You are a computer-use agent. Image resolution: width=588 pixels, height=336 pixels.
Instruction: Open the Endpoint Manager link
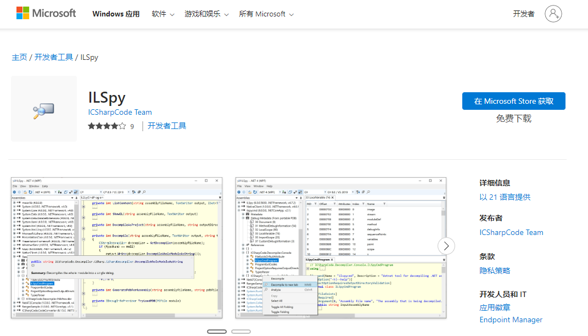(511, 320)
